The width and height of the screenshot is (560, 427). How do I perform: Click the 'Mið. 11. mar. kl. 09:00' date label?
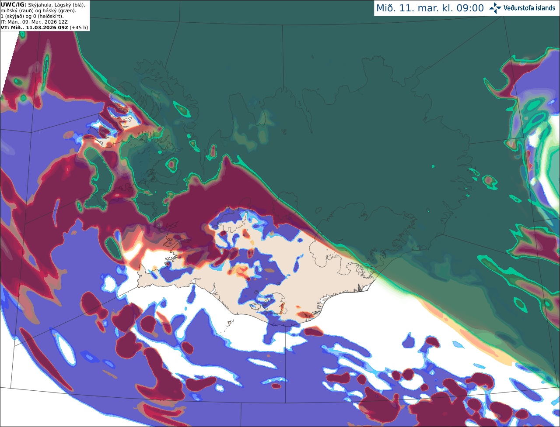(430, 8)
